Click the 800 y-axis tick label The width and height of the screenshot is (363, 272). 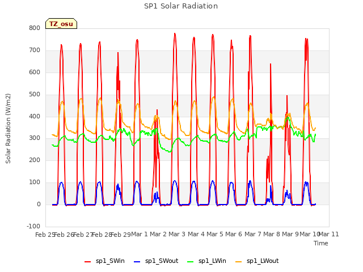pyautogui.click(x=35, y=28)
